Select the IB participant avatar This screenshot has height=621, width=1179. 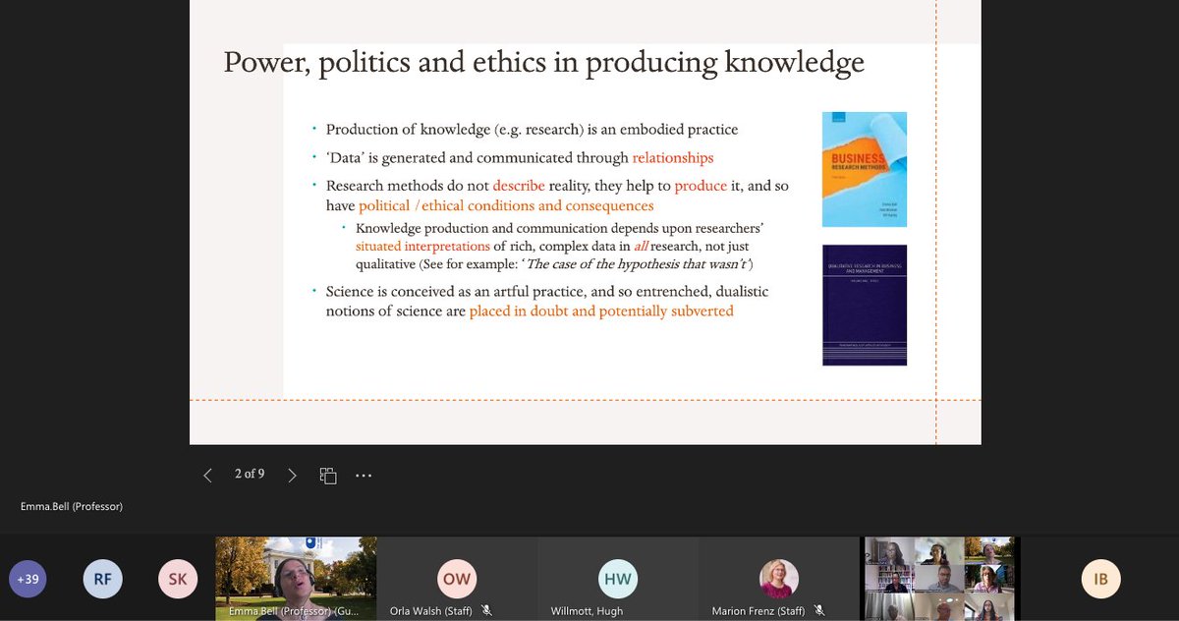pos(1100,579)
